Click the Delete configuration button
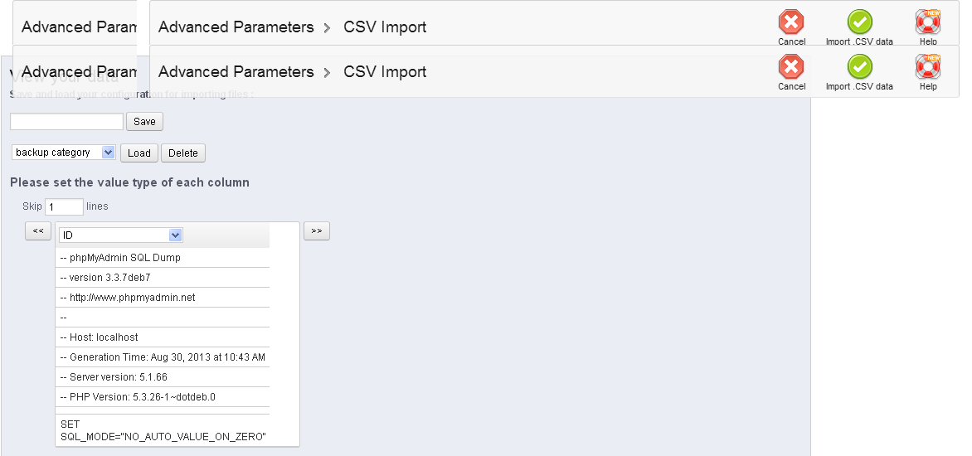Image resolution: width=972 pixels, height=456 pixels. coord(183,153)
